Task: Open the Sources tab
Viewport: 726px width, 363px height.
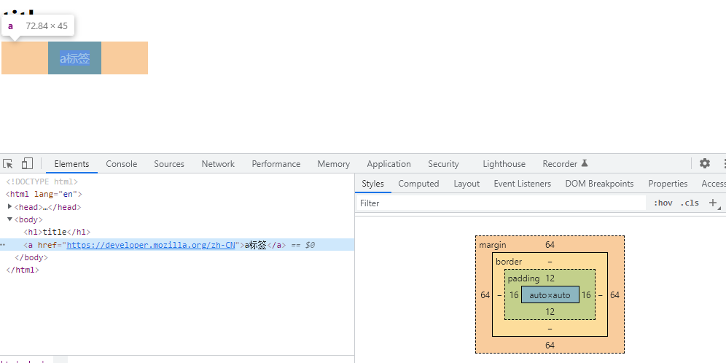Action: (169, 164)
